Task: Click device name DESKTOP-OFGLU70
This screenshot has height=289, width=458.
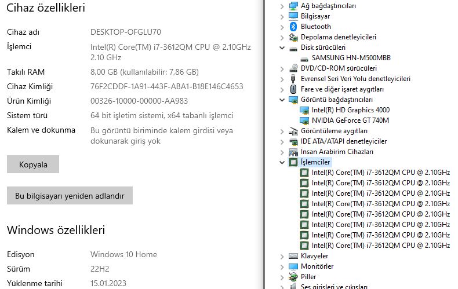Action: pos(126,32)
